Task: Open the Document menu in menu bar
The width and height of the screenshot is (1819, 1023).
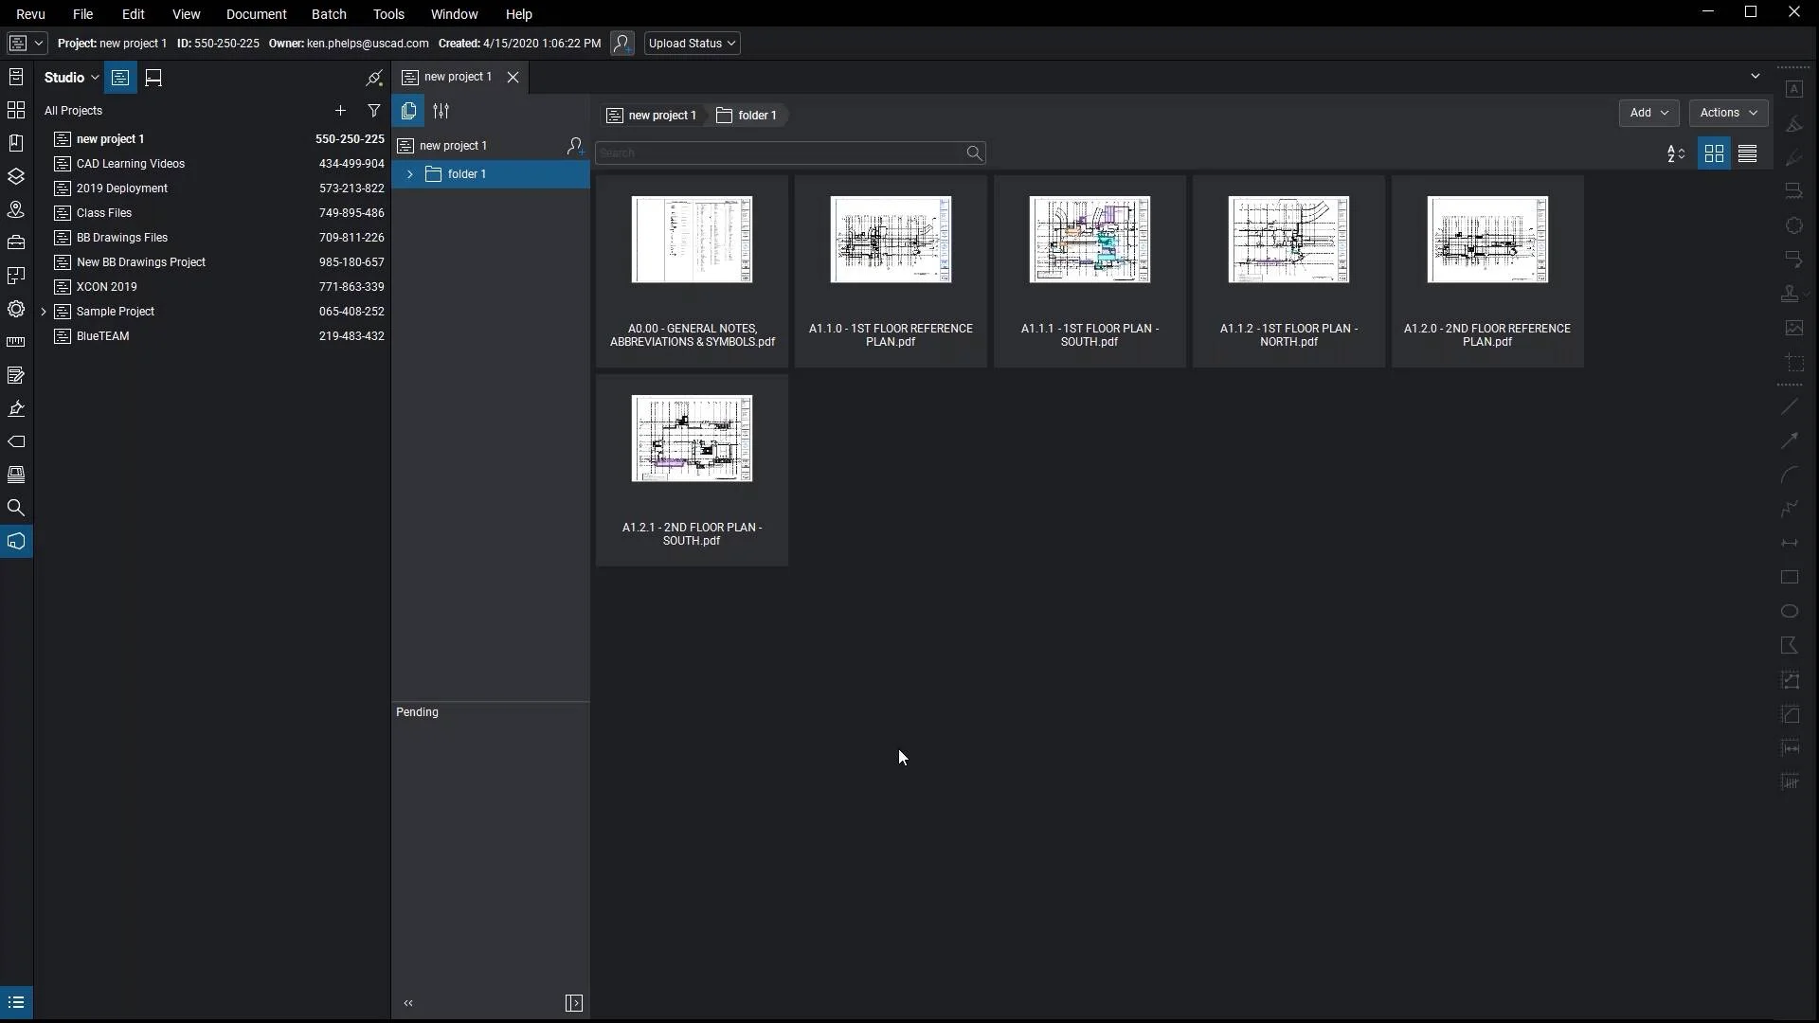Action: click(x=256, y=14)
